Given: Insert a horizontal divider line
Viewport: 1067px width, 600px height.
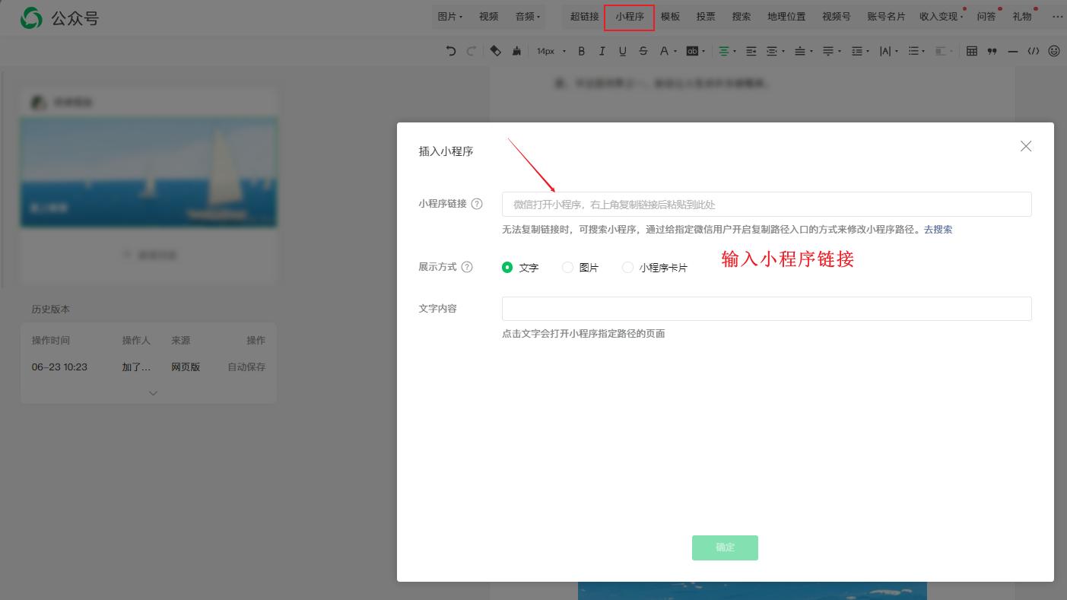Looking at the screenshot, I should point(1012,51).
